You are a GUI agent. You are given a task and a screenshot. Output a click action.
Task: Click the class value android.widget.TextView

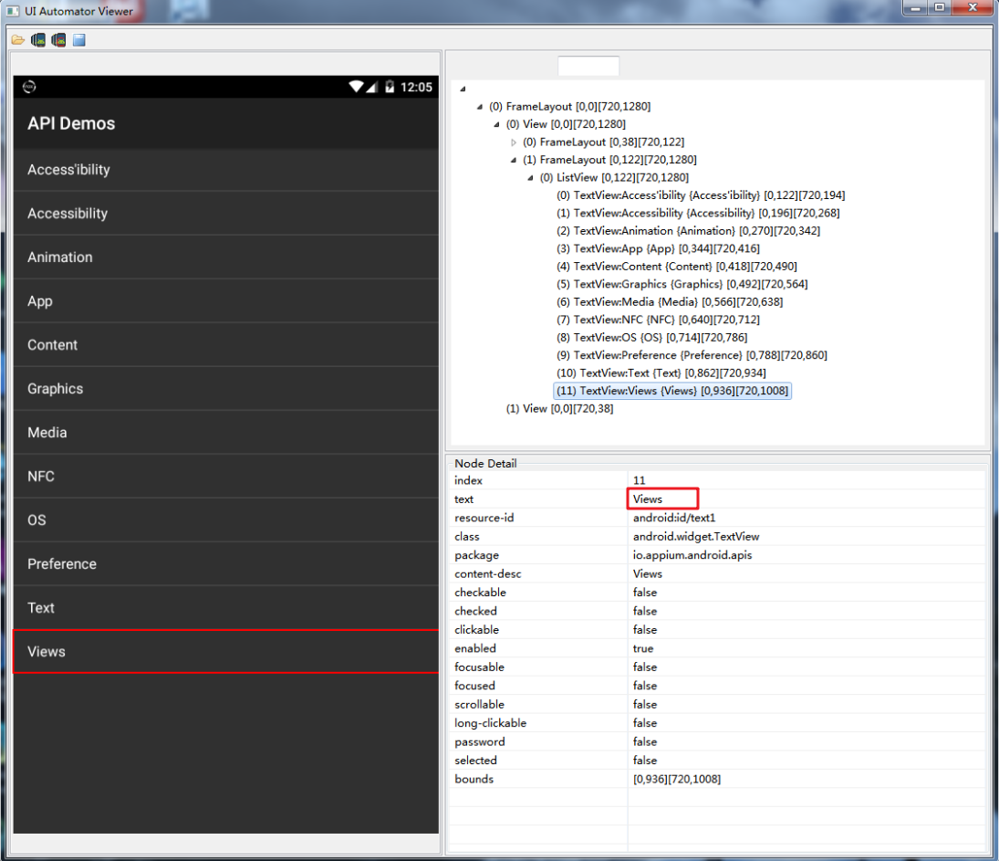(x=696, y=537)
